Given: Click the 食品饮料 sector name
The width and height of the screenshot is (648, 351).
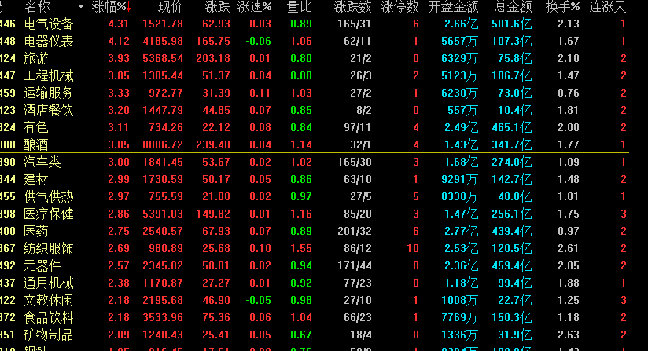Looking at the screenshot, I should pos(49,317).
